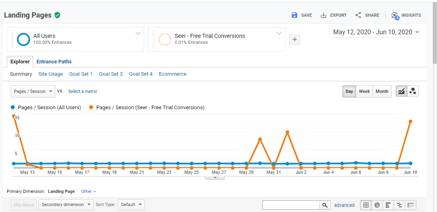Open the Ecommerce metric group
The width and height of the screenshot is (437, 212).
pos(173,74)
